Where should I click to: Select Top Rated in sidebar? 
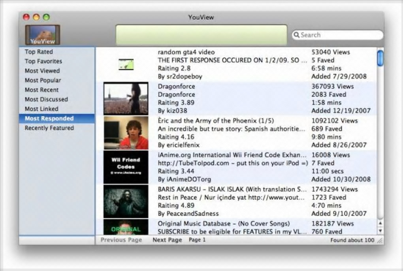pos(39,52)
